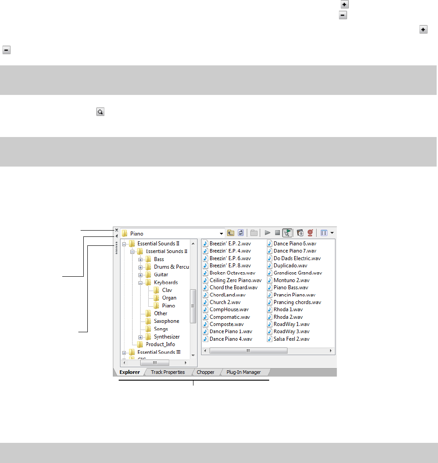Viewport: 438px width, 463px height.
Task: Select file CompHouse.wav
Action: tap(226, 309)
